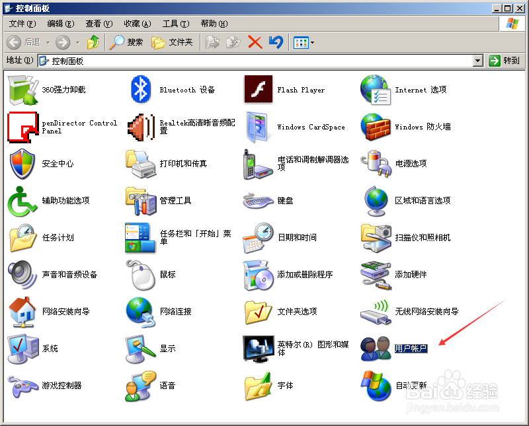Open the 编辑(E) menu
This screenshot has width=529, height=426.
click(61, 24)
